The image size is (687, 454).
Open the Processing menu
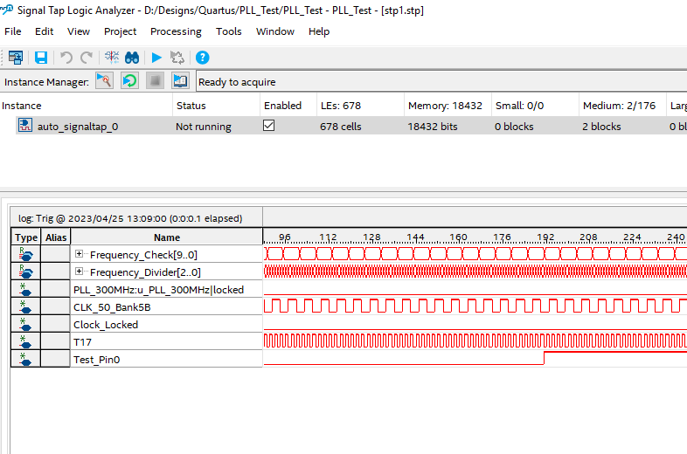(x=176, y=31)
